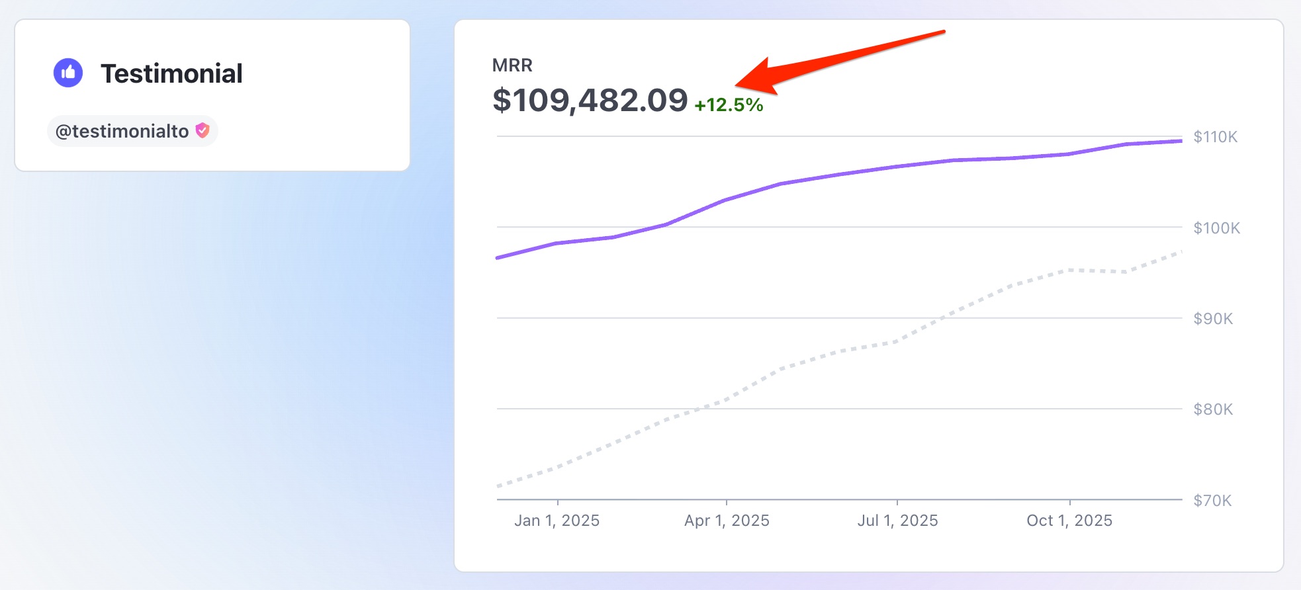Select the Oct 1, 2025 axis date
The width and height of the screenshot is (1301, 590).
[1069, 521]
